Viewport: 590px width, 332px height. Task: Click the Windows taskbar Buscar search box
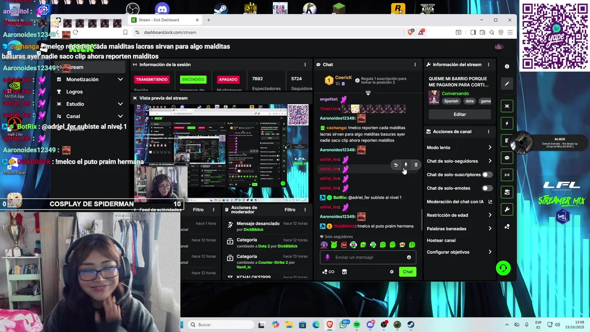tap(221, 325)
